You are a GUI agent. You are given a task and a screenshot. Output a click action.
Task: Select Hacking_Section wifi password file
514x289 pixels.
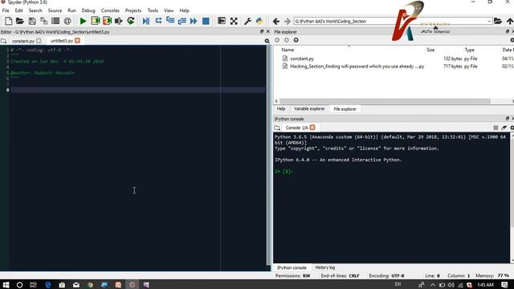[357, 66]
